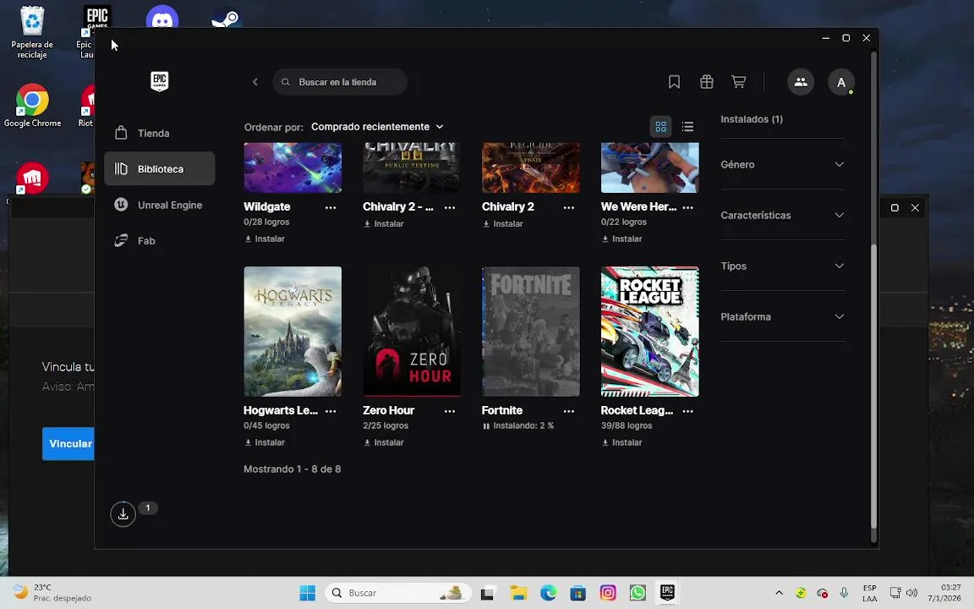The height and width of the screenshot is (609, 974).
Task: Open Instagram from the taskbar
Action: [608, 593]
